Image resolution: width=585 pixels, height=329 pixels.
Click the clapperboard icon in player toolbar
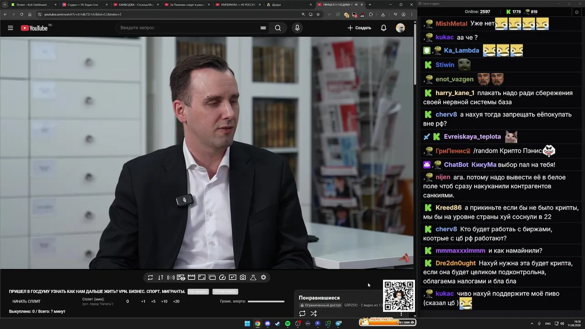point(191,277)
